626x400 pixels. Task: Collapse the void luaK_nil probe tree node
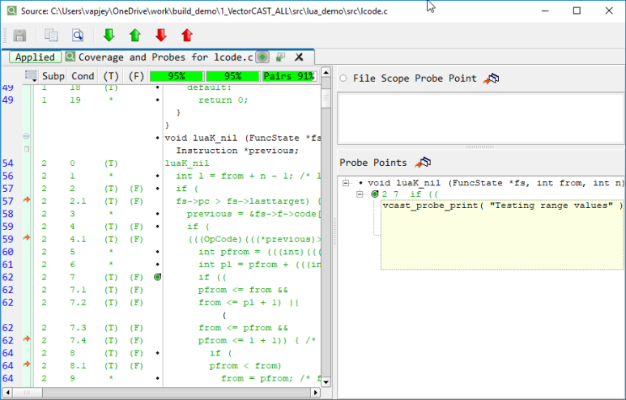[347, 183]
